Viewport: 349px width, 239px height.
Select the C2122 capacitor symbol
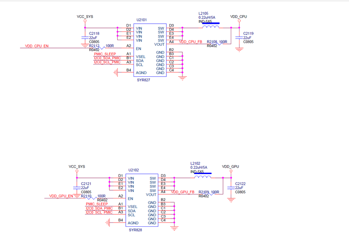231,188
